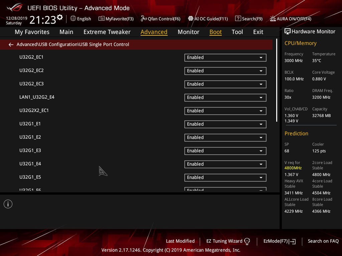
Task: Select the U32G2_EC1 label
Action: coord(31,57)
